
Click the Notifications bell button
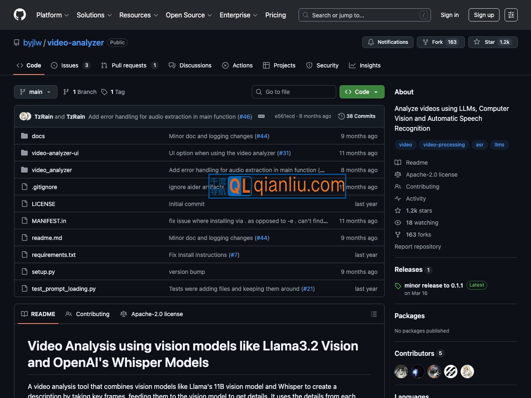tap(388, 42)
